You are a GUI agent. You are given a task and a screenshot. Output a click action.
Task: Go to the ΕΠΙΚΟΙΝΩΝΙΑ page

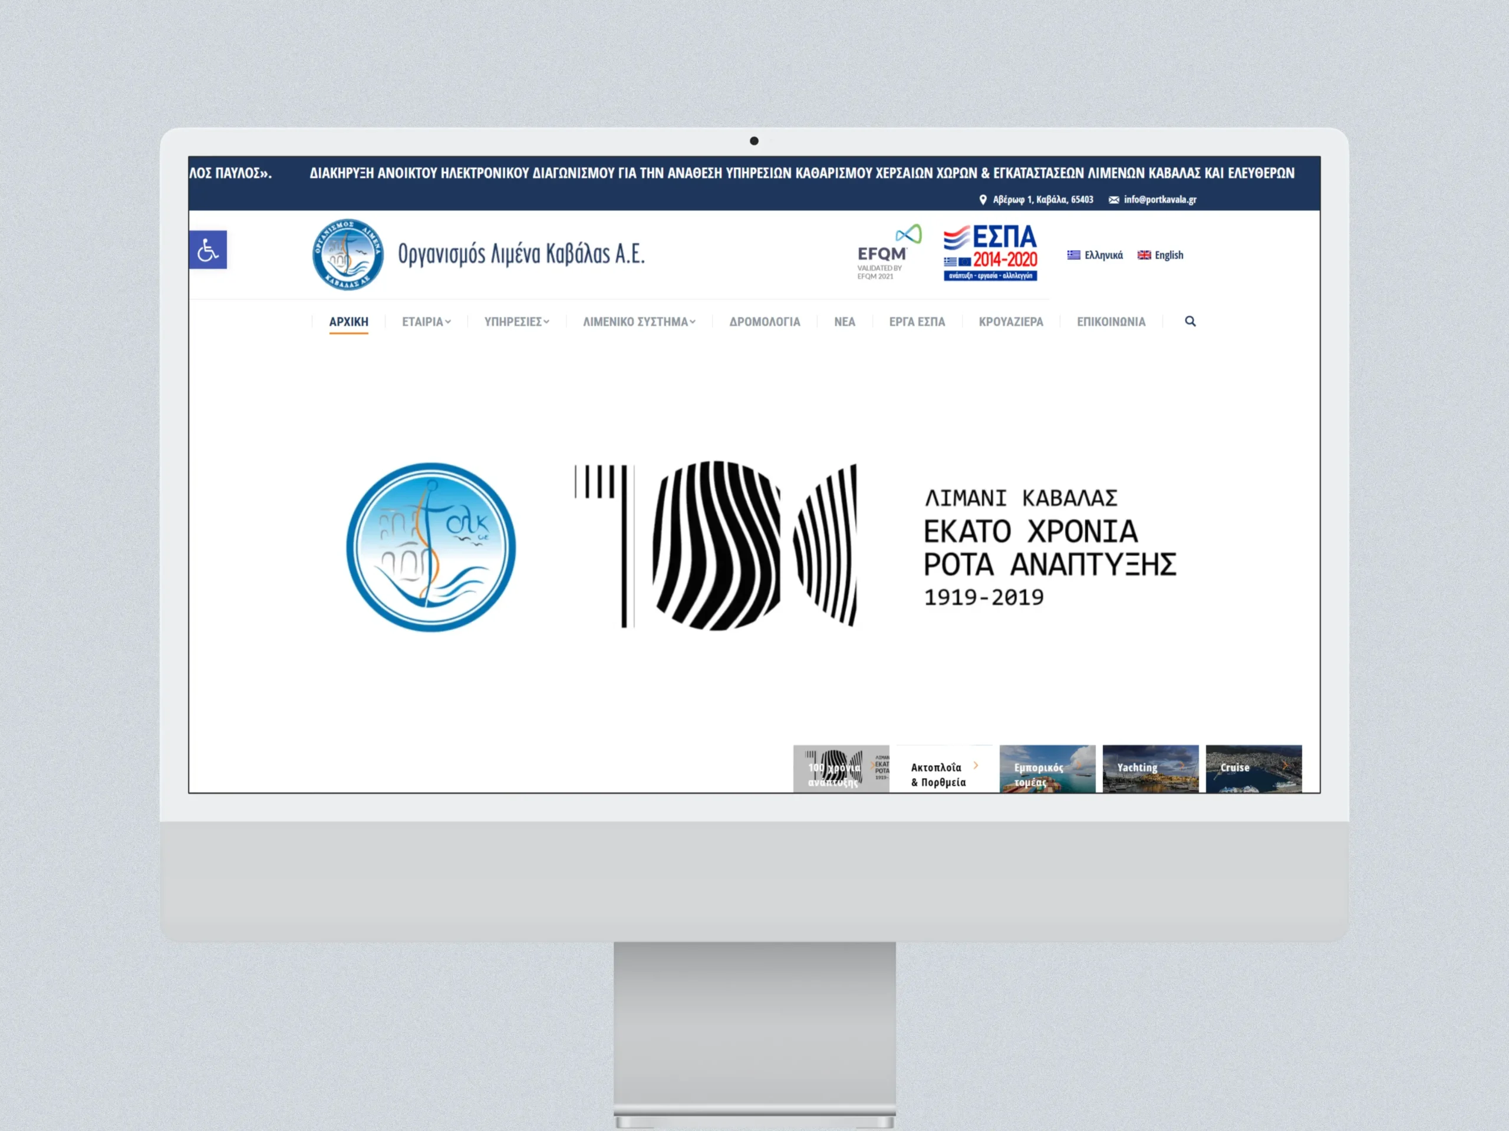click(x=1111, y=322)
